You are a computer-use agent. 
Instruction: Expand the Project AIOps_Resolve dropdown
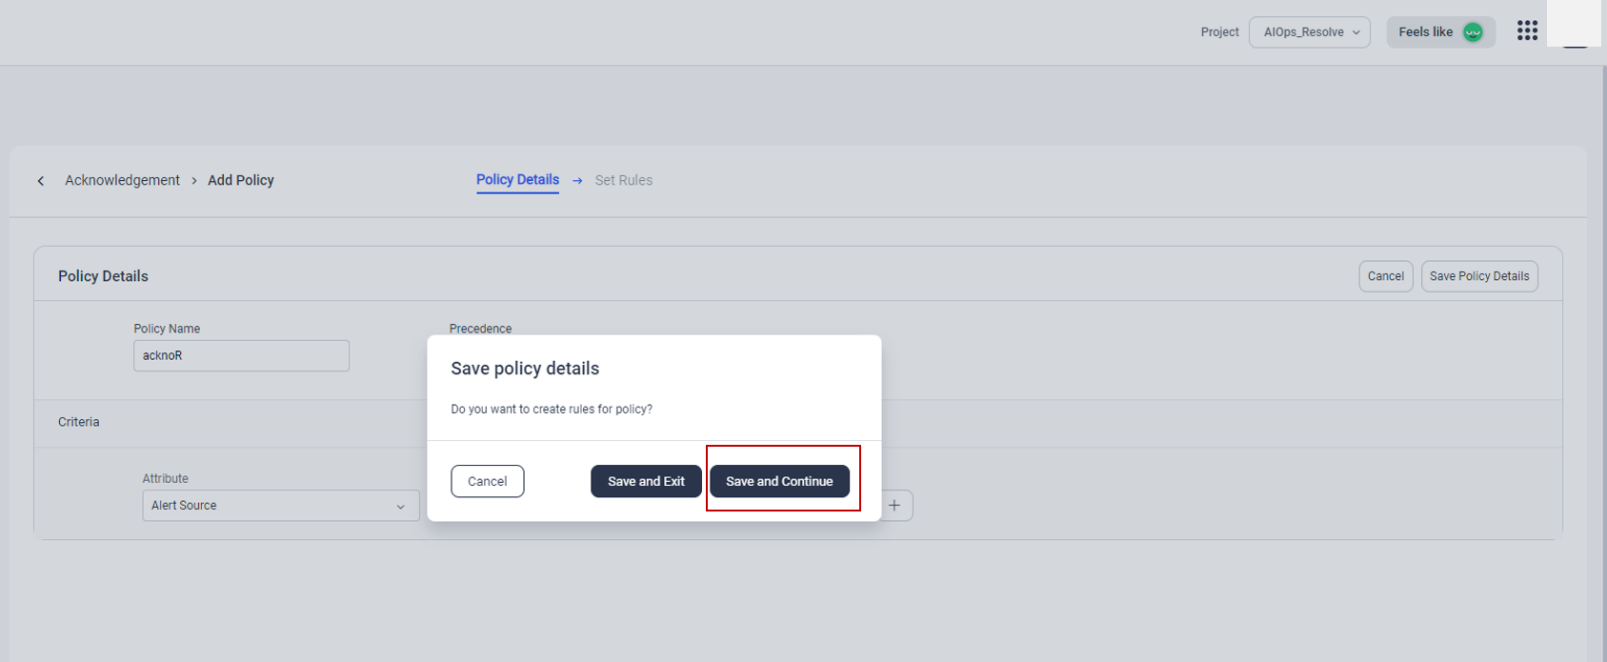1310,32
